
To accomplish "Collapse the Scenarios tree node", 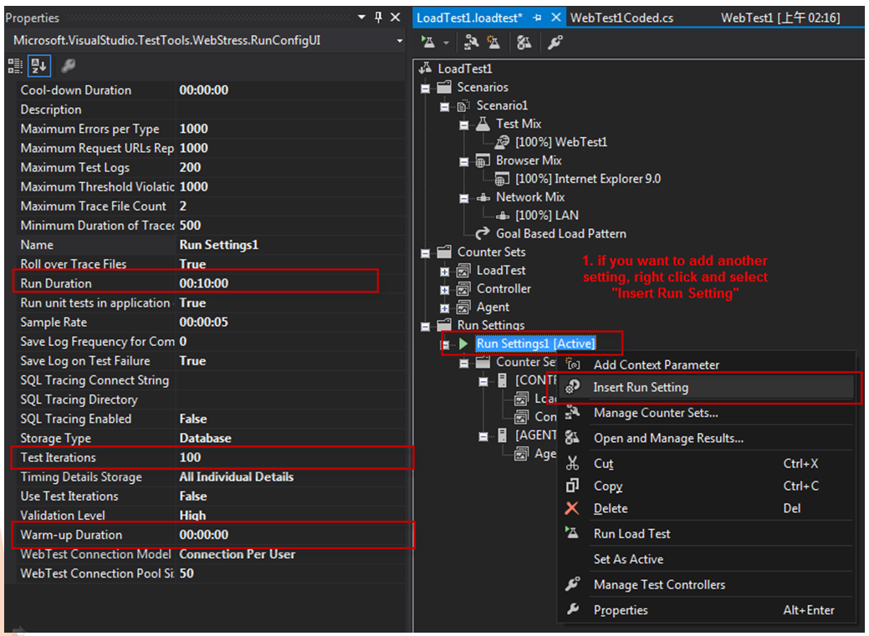I will coord(426,88).
